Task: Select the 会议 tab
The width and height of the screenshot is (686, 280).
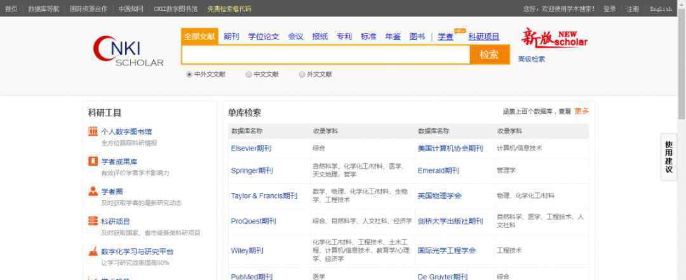Action: click(x=296, y=37)
